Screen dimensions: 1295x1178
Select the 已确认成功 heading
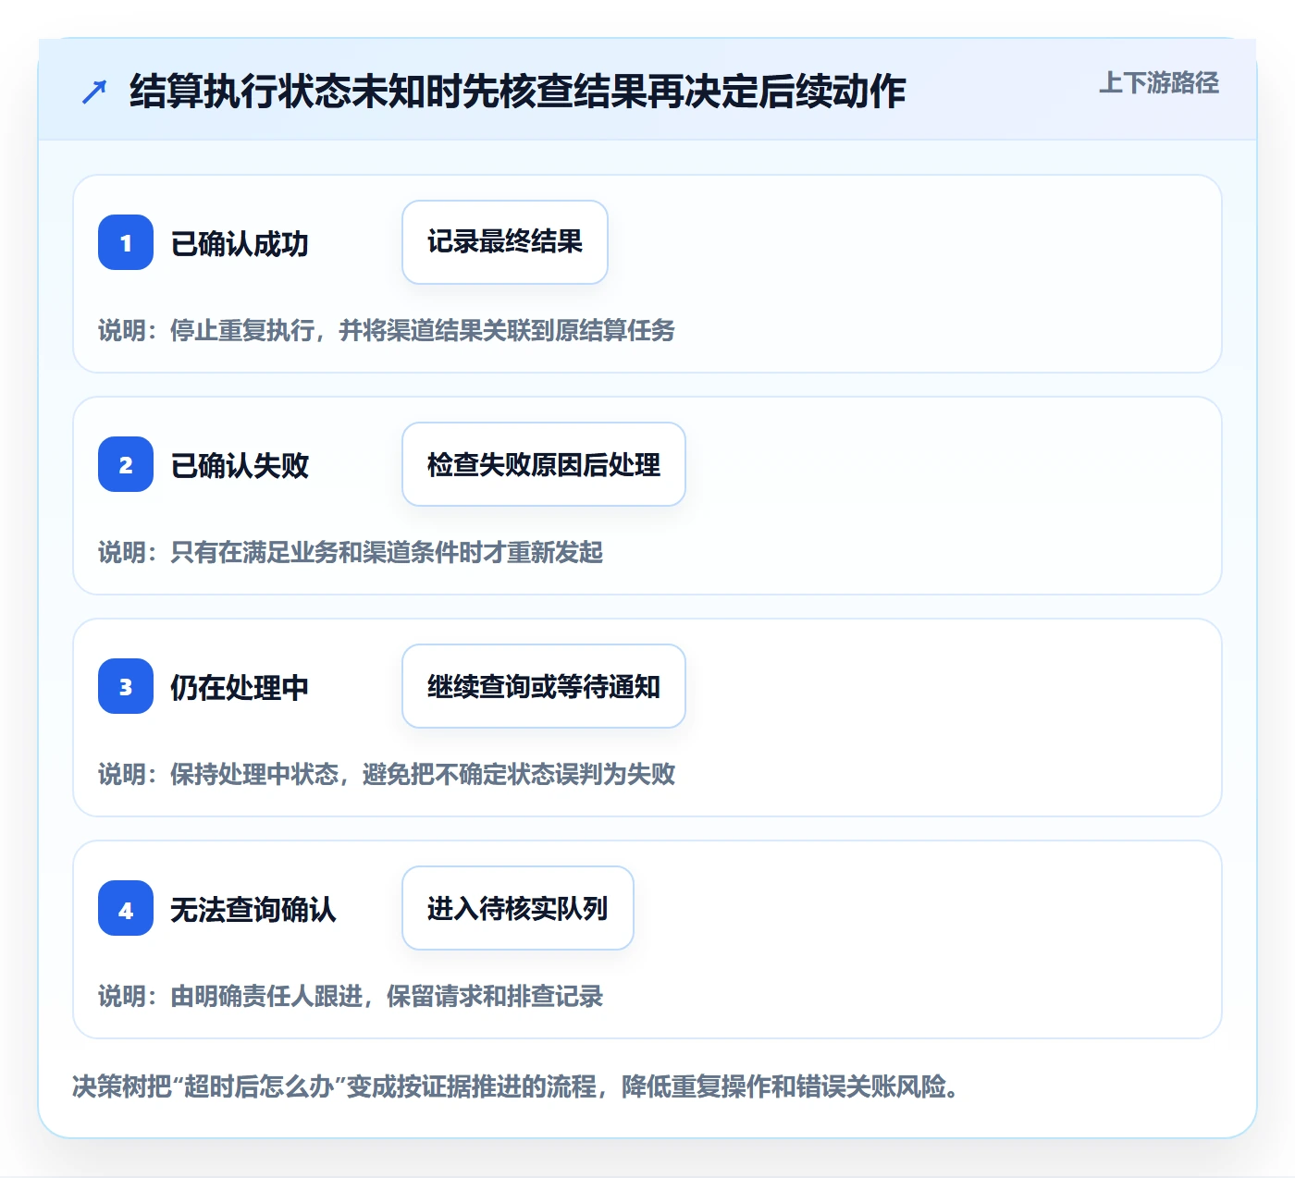point(240,243)
